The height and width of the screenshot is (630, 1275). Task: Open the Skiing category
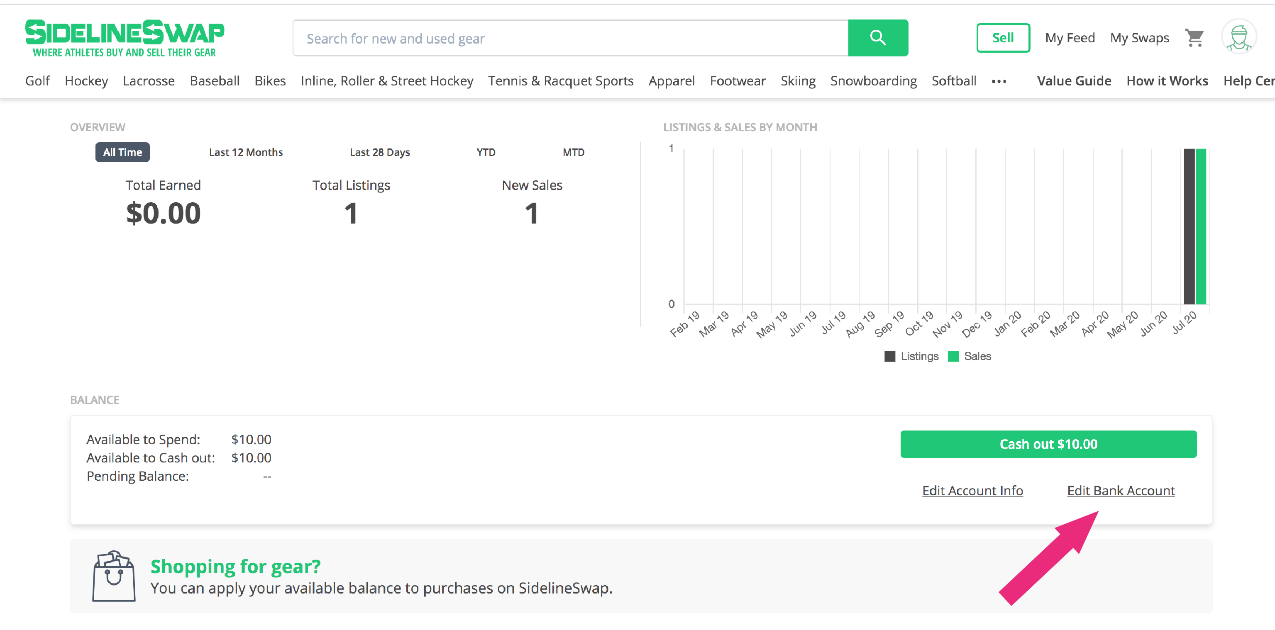(x=798, y=81)
